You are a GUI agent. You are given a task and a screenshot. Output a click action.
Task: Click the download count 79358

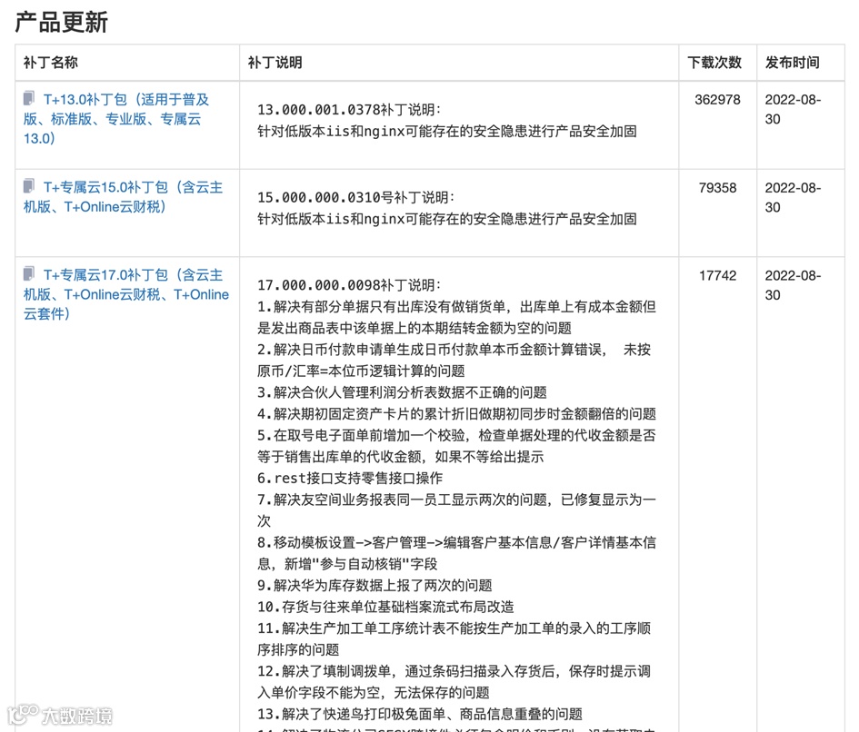pos(717,188)
